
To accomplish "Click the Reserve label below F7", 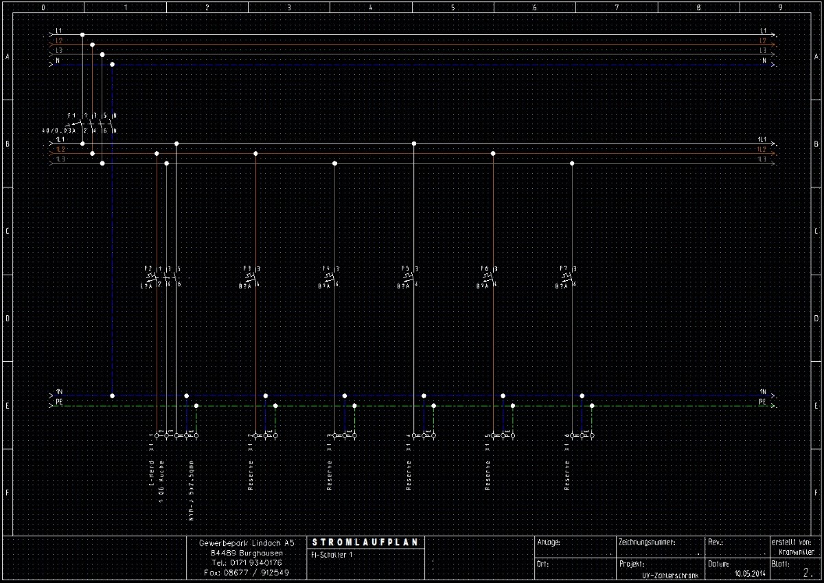I will [x=566, y=475].
